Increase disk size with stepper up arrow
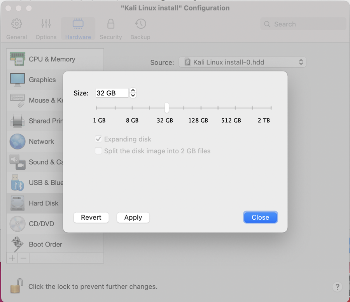This screenshot has width=350, height=302. (133, 90)
